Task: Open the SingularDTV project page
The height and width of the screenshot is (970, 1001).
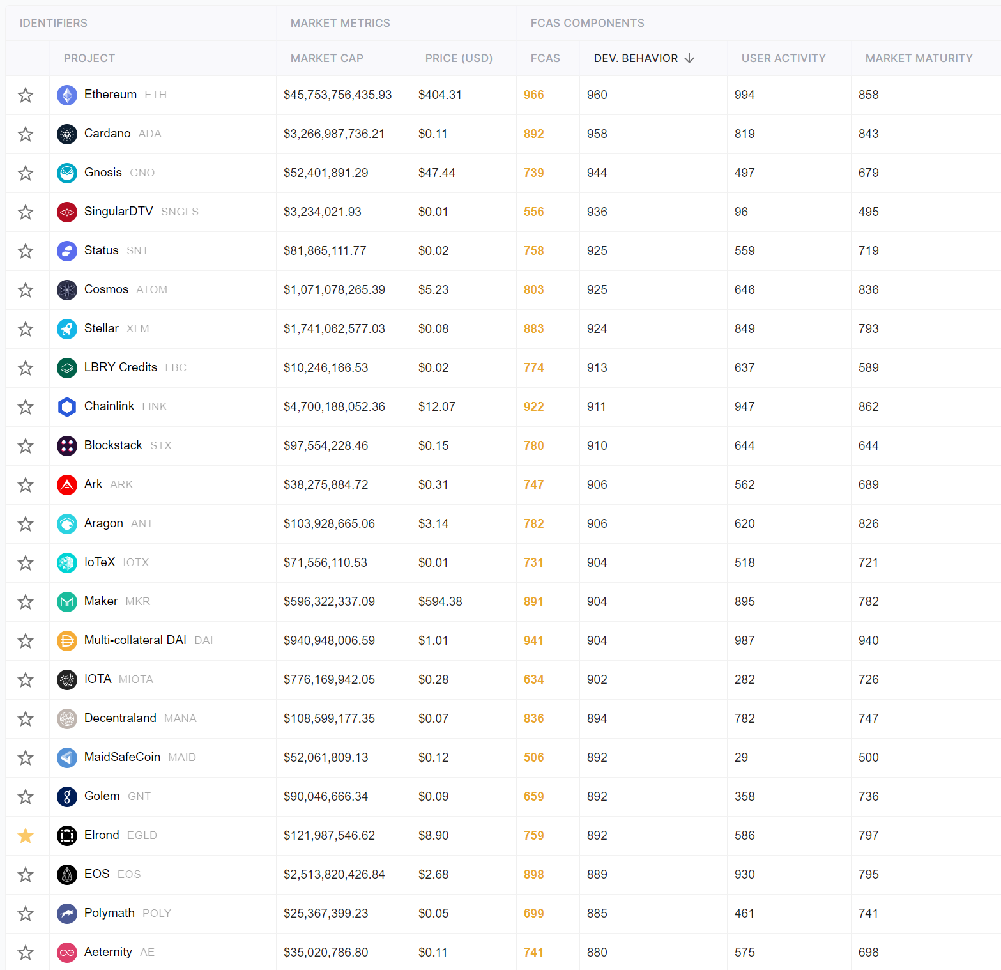Action: tap(119, 212)
